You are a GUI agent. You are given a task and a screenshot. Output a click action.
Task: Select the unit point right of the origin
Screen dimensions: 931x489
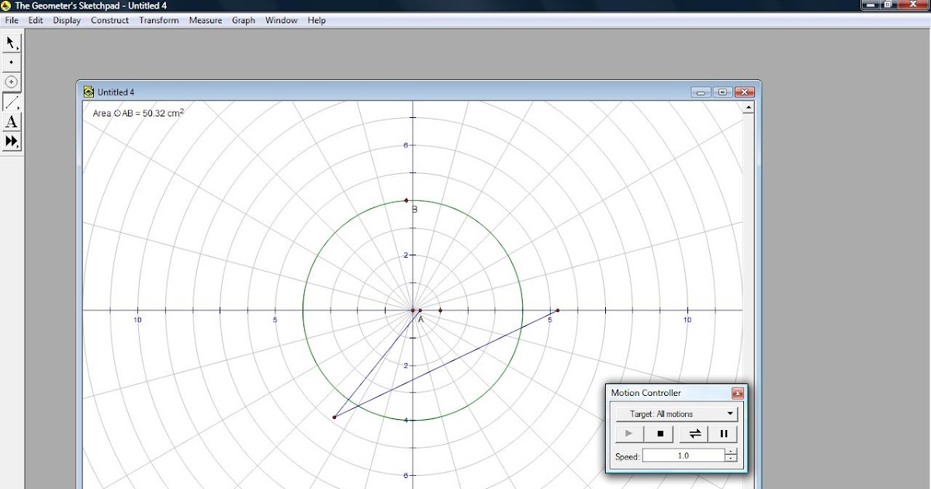(x=441, y=310)
